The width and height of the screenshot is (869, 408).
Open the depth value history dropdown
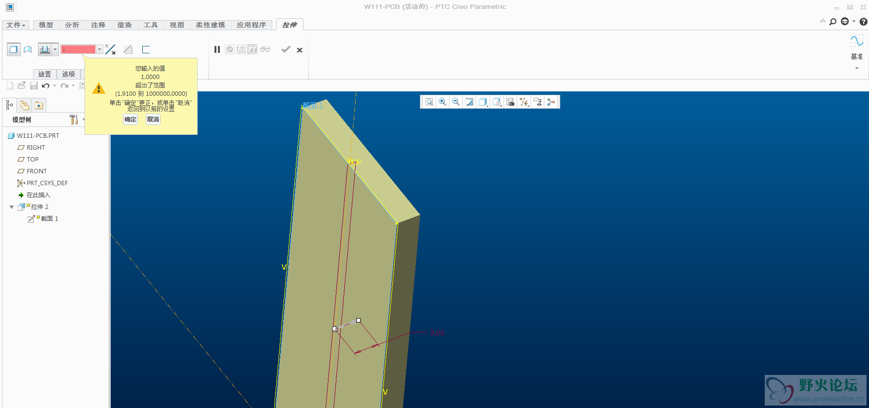pos(99,49)
